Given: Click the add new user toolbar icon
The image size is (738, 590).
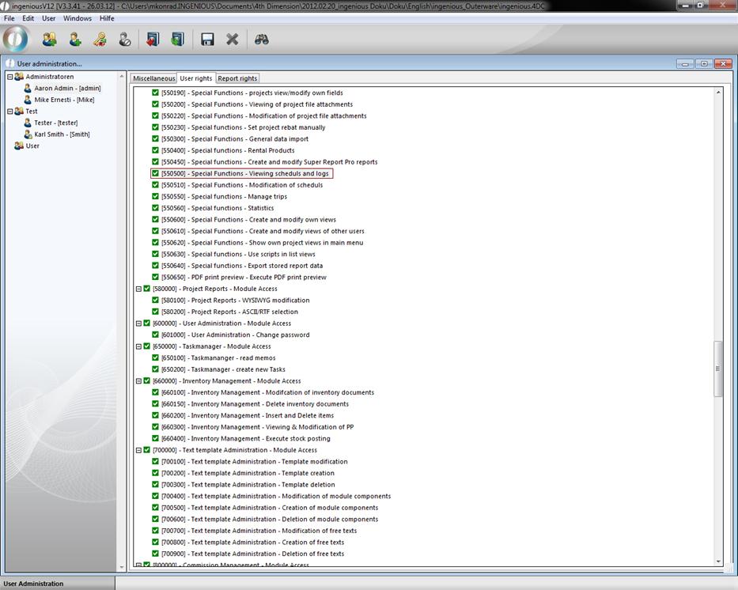Looking at the screenshot, I should (75, 39).
